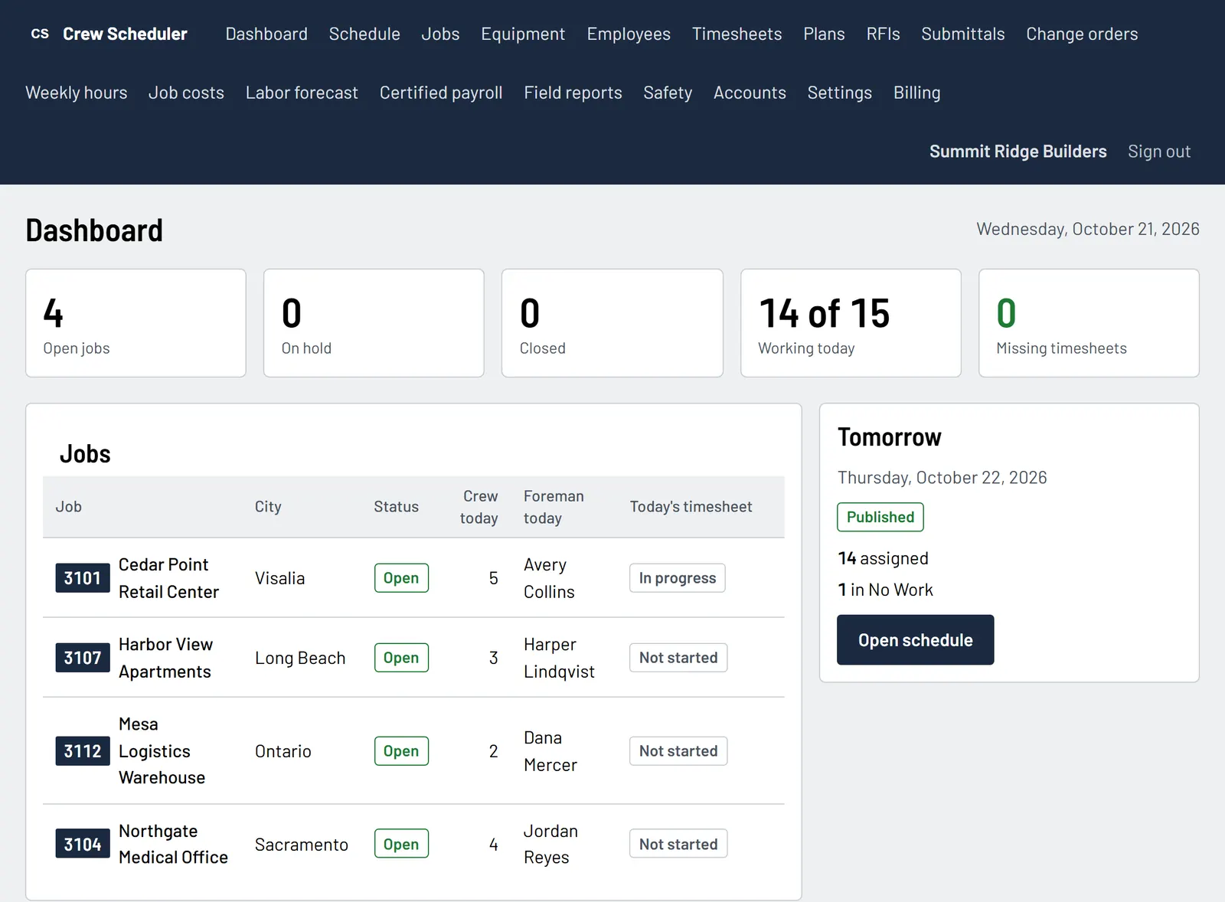
Task: Click the Published status badge
Action: pyautogui.click(x=880, y=517)
